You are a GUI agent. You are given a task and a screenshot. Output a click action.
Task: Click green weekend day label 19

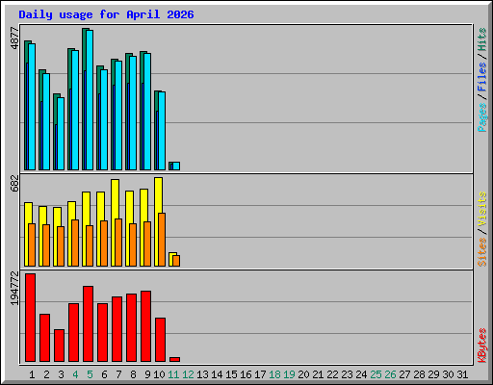click(289, 374)
